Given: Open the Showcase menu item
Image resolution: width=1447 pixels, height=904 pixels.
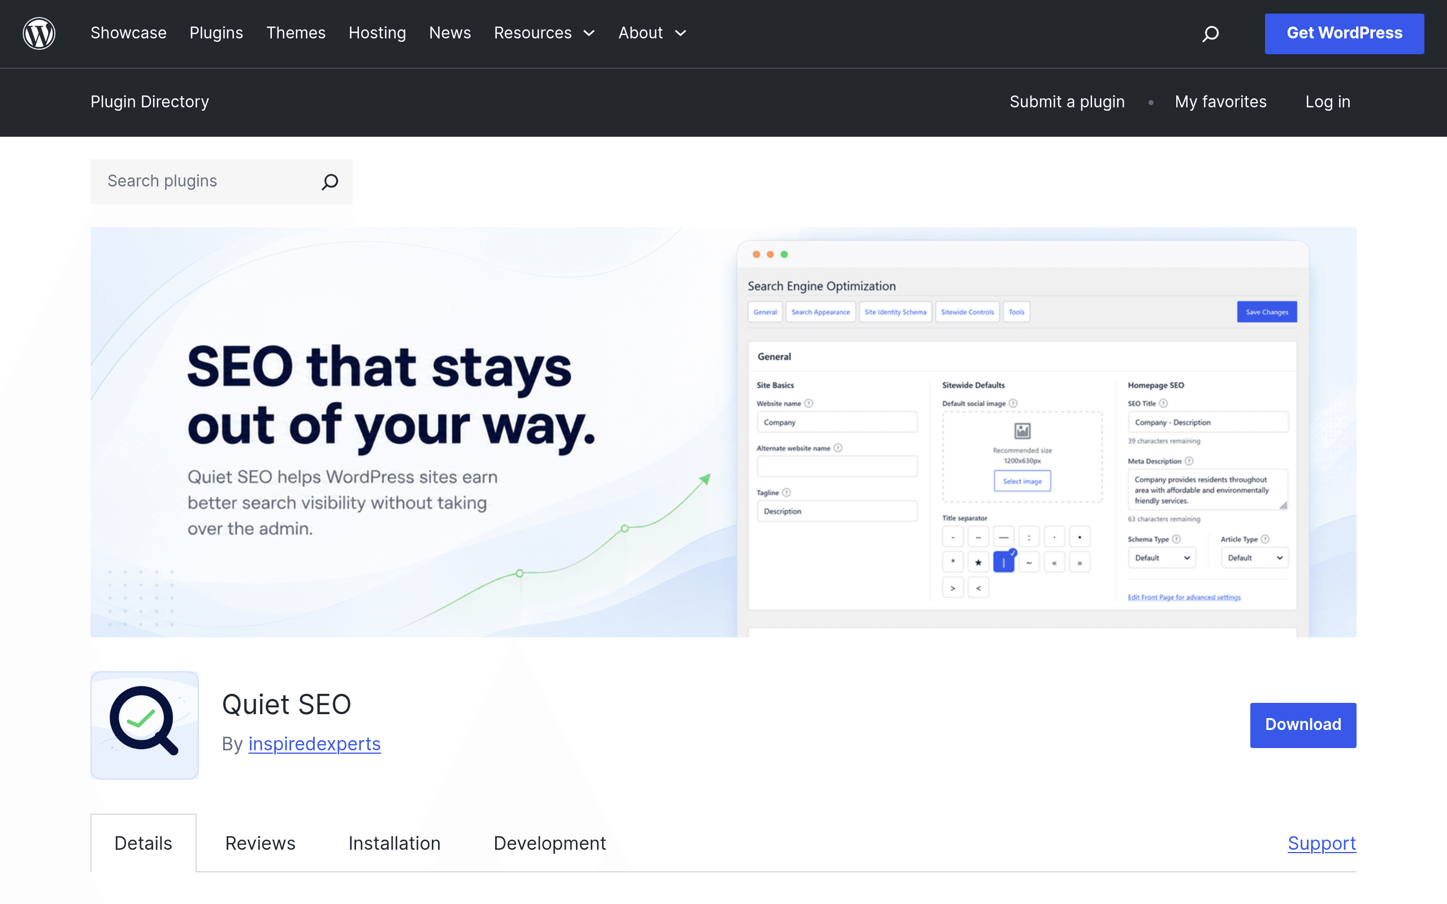Looking at the screenshot, I should pos(128,33).
